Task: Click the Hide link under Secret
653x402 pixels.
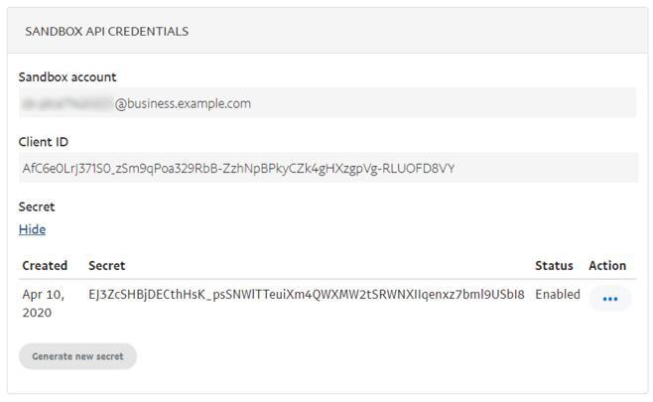Action: click(32, 229)
